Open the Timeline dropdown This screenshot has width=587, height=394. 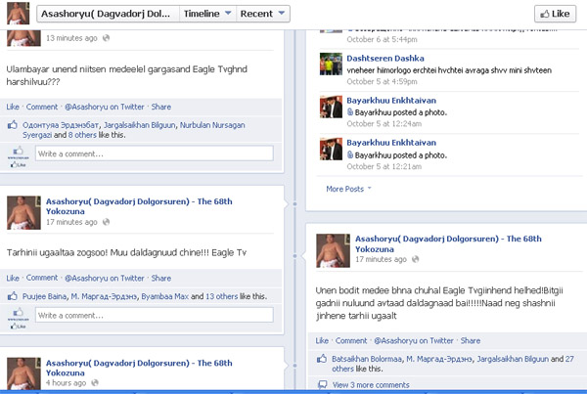(x=207, y=14)
